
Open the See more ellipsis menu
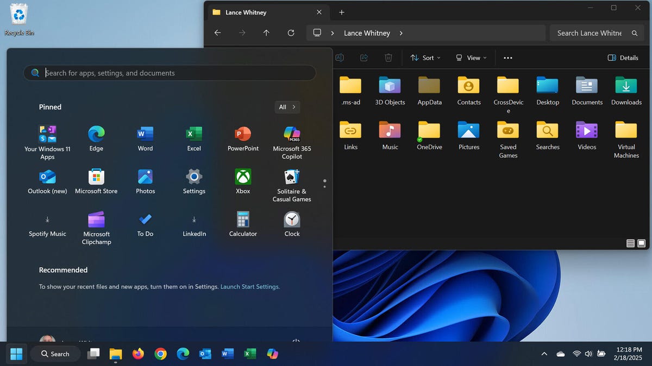pos(508,58)
